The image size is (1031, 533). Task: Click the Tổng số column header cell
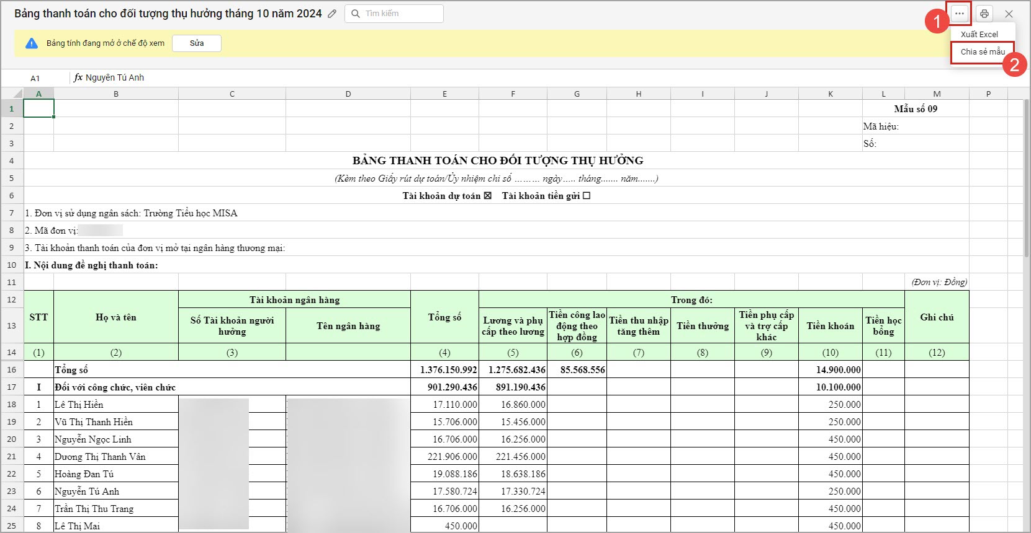pyautogui.click(x=444, y=317)
